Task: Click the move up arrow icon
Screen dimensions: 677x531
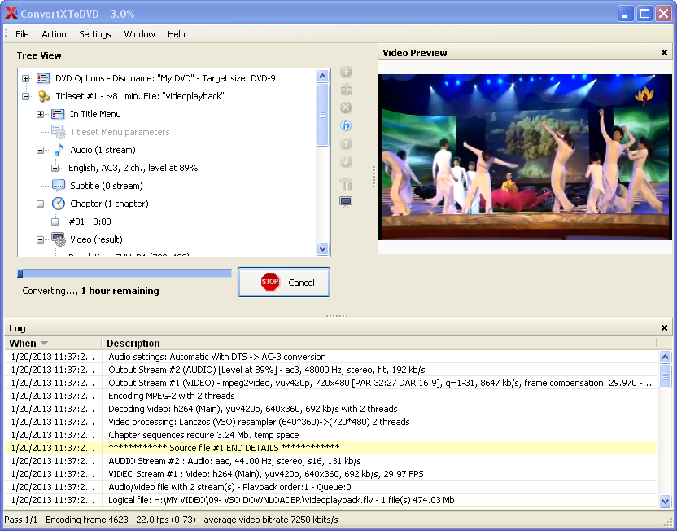Action: click(x=346, y=143)
